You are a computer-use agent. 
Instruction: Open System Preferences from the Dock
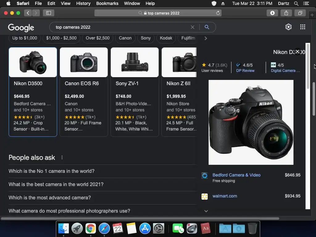click(159, 228)
